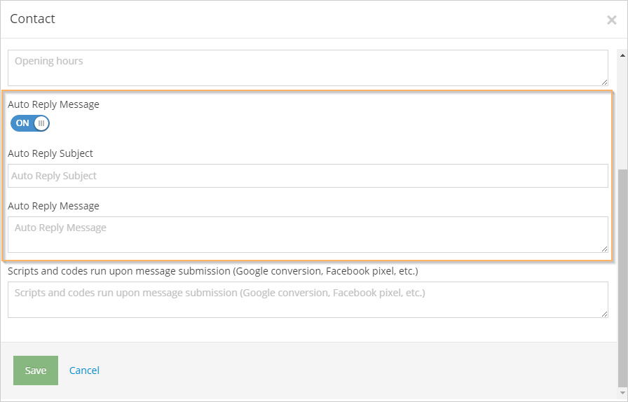Click the scrollbar up arrow

pyautogui.click(x=622, y=55)
